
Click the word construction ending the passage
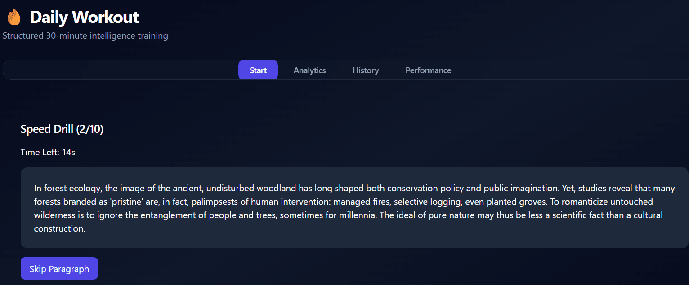59,228
